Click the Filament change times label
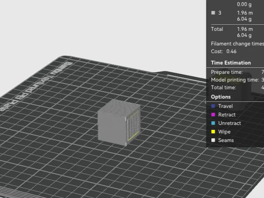The image size is (264, 198). [x=238, y=44]
